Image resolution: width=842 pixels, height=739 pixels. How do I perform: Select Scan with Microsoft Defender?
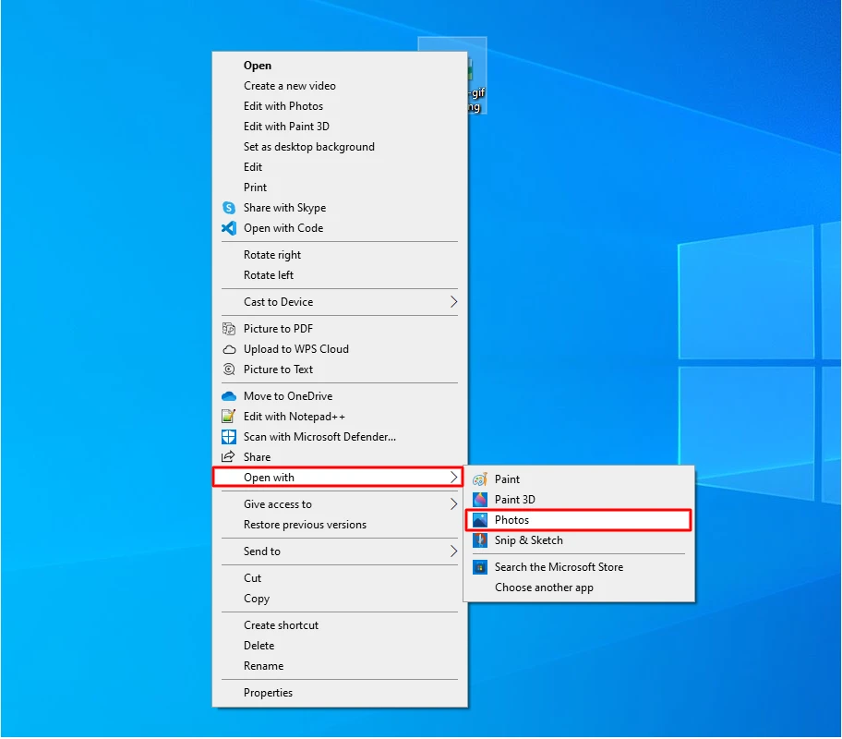pyautogui.click(x=340, y=437)
